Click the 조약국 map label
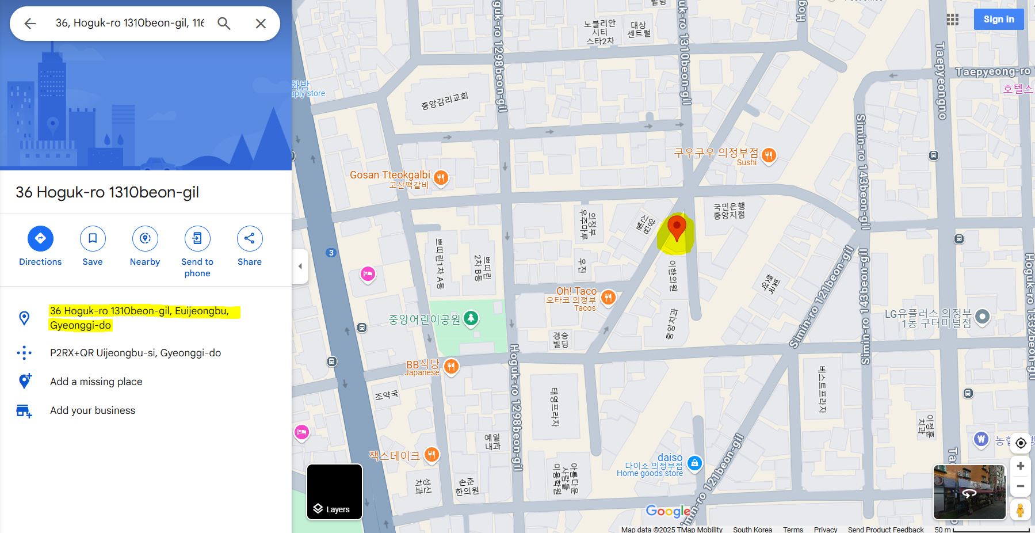 pyautogui.click(x=387, y=395)
